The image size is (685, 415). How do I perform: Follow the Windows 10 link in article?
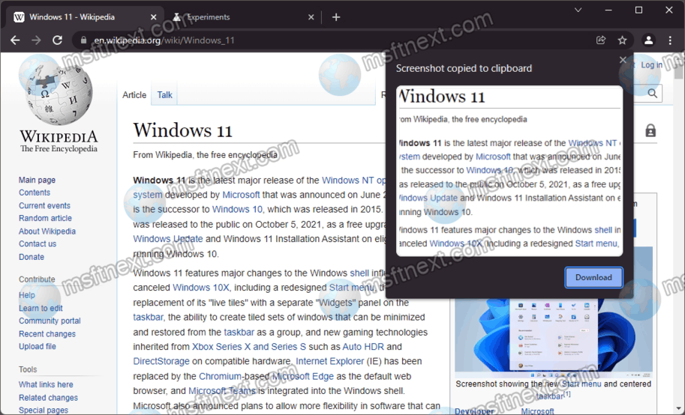pos(238,209)
